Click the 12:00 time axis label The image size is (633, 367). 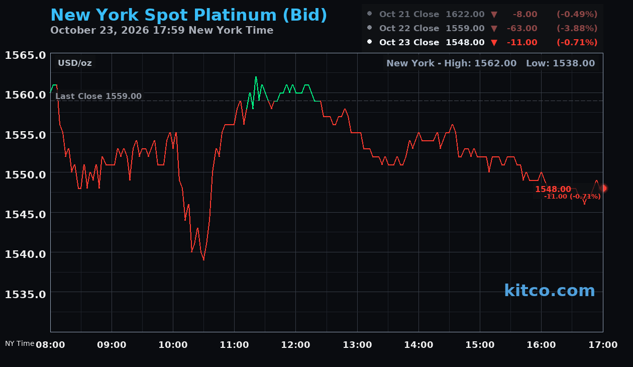[296, 345]
